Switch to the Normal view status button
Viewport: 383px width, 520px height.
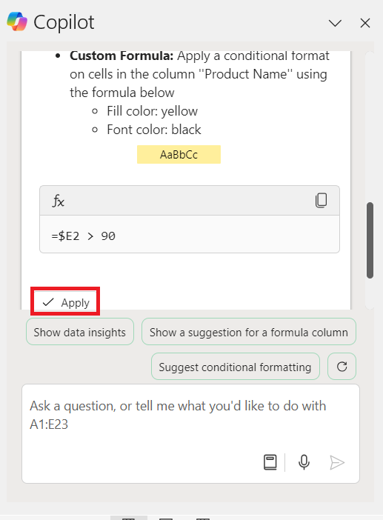pos(129,518)
